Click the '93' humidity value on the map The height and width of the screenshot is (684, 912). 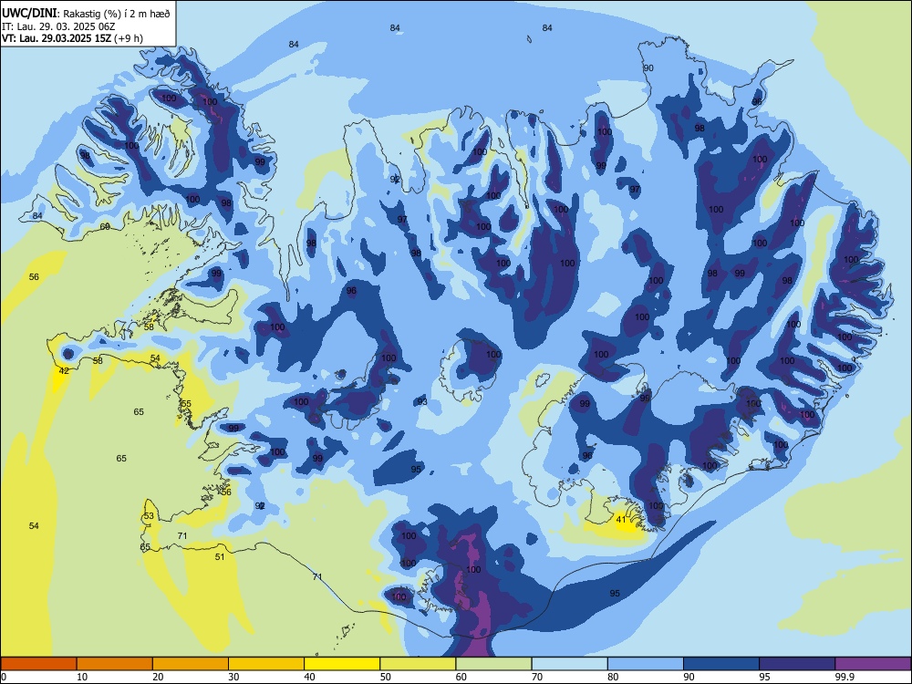click(x=422, y=402)
